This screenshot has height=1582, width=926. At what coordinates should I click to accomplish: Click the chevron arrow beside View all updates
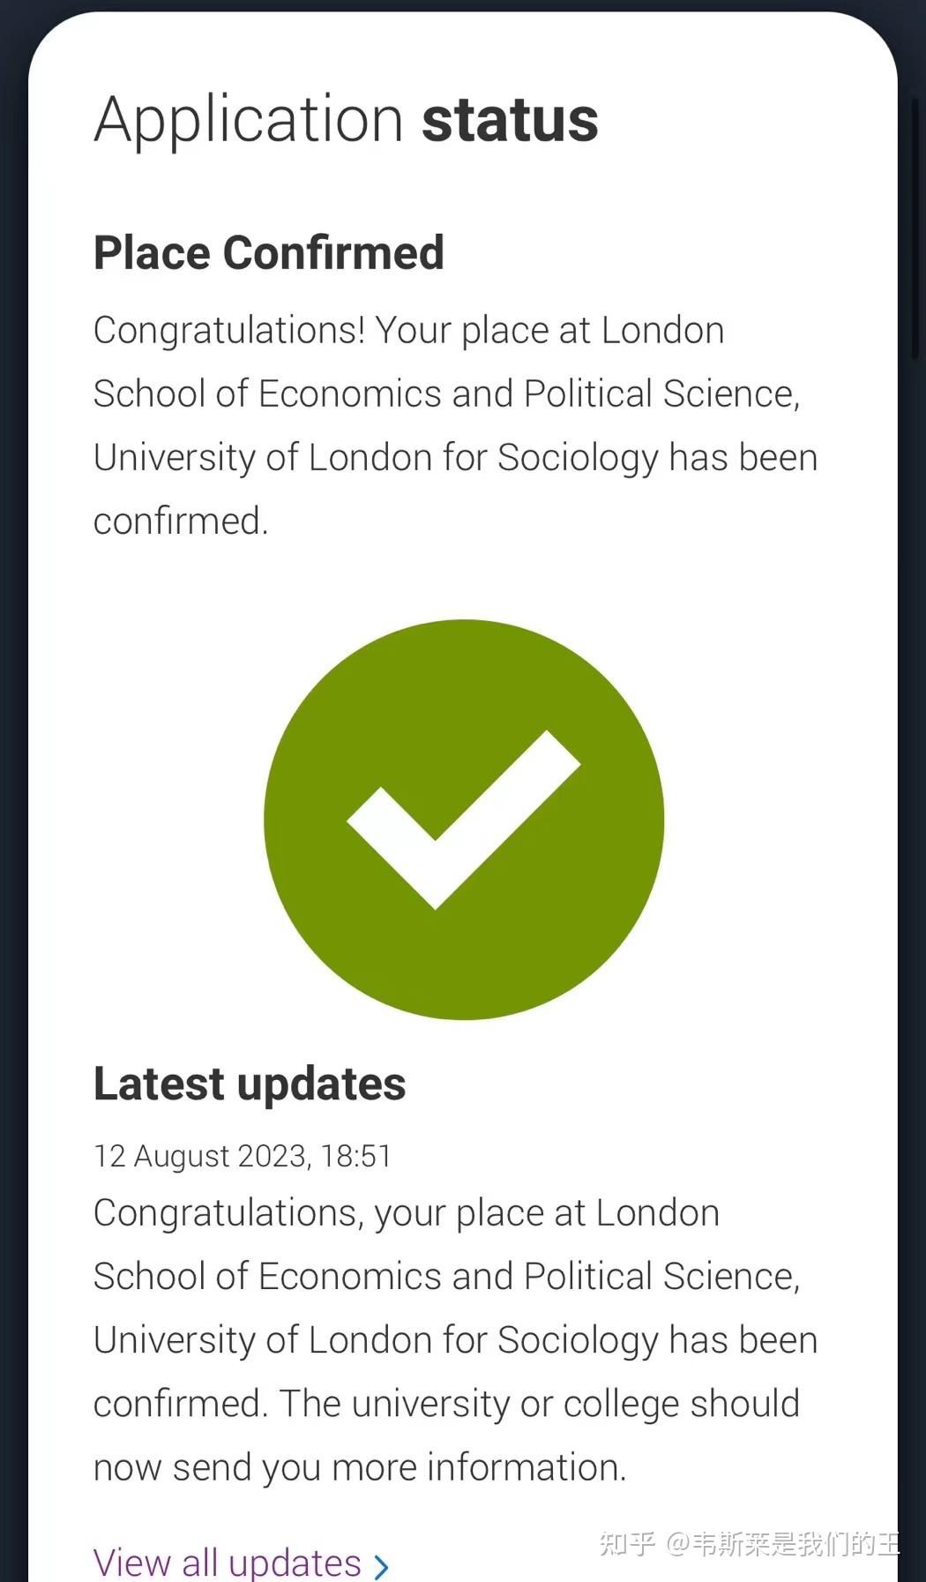(382, 1566)
